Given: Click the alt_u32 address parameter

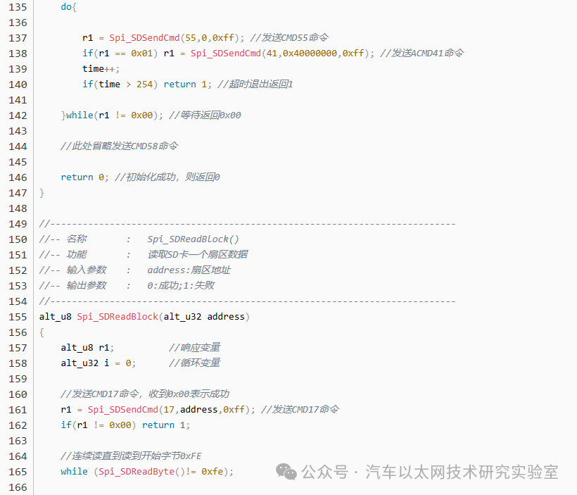Looking at the screenshot, I should [204, 317].
